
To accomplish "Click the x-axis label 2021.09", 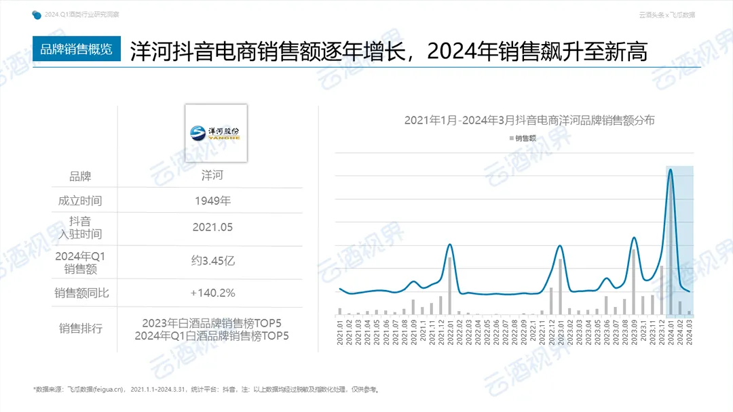I will [x=413, y=332].
